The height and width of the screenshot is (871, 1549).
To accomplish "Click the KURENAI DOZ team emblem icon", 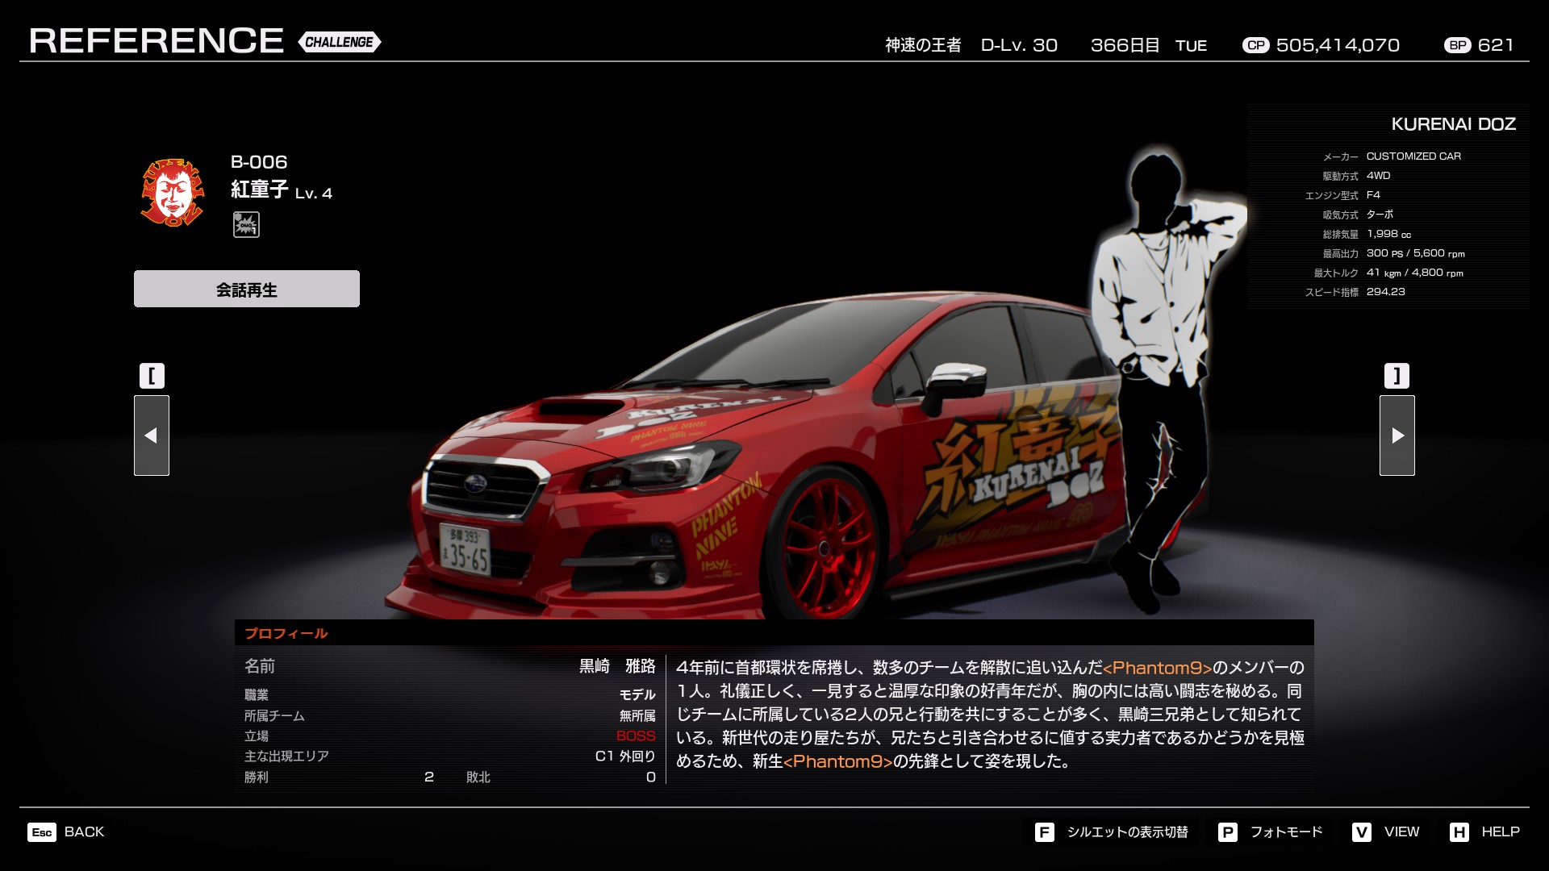I will [x=172, y=192].
